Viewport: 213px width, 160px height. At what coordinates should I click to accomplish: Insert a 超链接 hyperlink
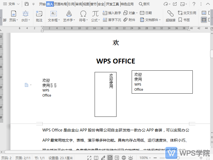[170, 14]
